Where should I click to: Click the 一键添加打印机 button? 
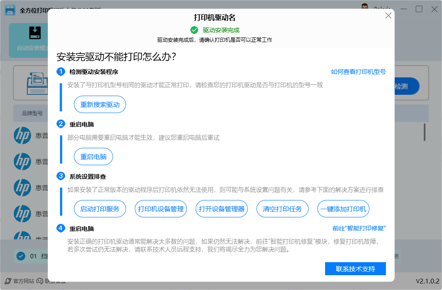pyautogui.click(x=343, y=209)
